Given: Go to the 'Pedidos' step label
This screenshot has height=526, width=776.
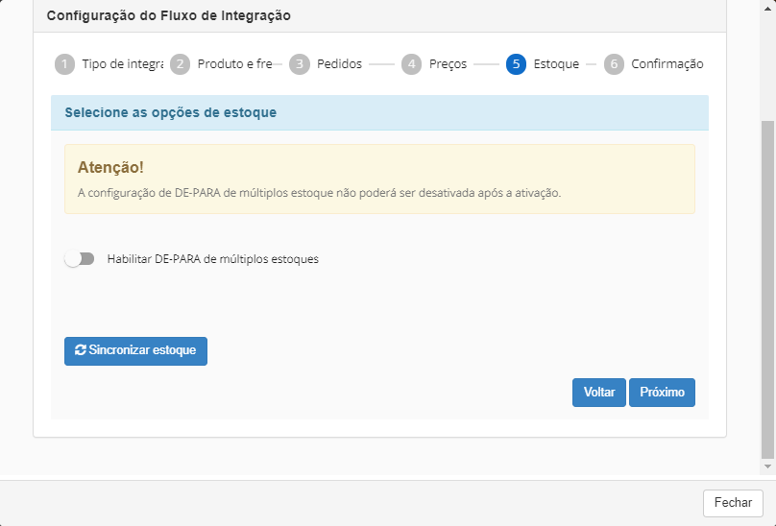Looking at the screenshot, I should (x=340, y=64).
